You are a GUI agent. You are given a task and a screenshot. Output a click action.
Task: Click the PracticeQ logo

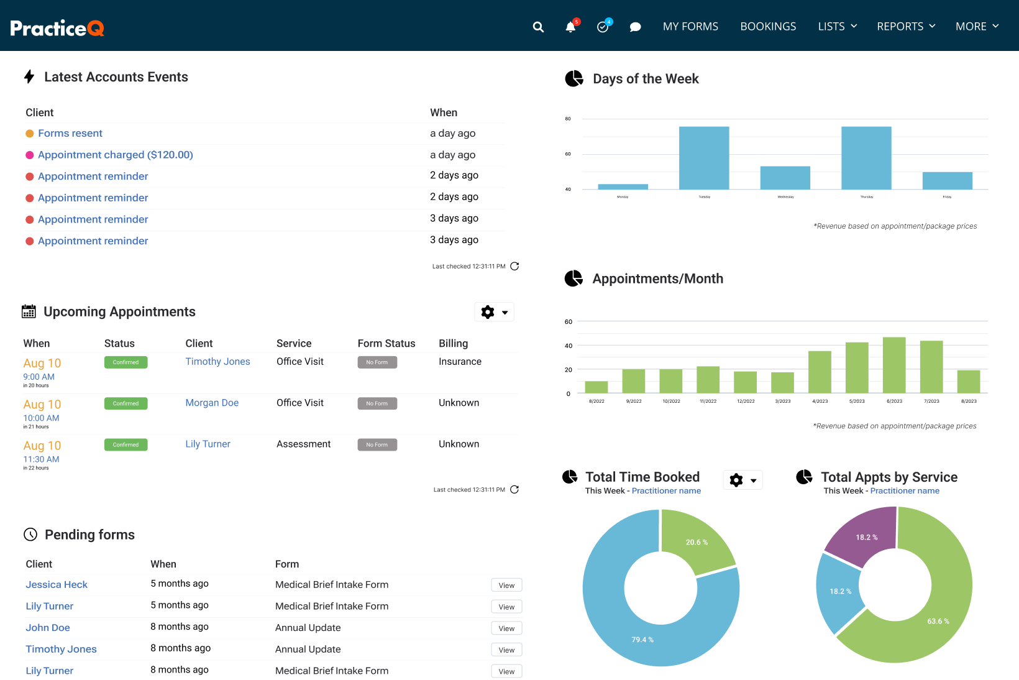coord(57,27)
